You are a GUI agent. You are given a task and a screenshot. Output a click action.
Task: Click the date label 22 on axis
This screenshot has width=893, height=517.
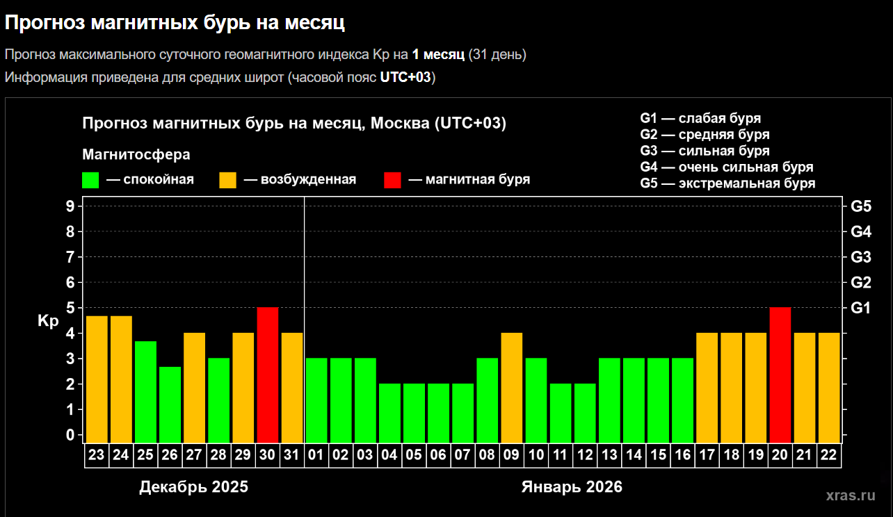(x=829, y=456)
